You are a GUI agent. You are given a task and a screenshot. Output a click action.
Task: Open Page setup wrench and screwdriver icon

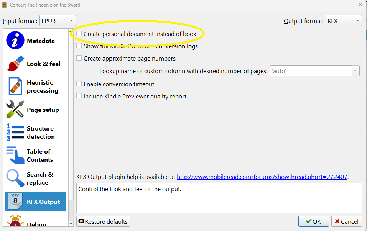(x=15, y=109)
